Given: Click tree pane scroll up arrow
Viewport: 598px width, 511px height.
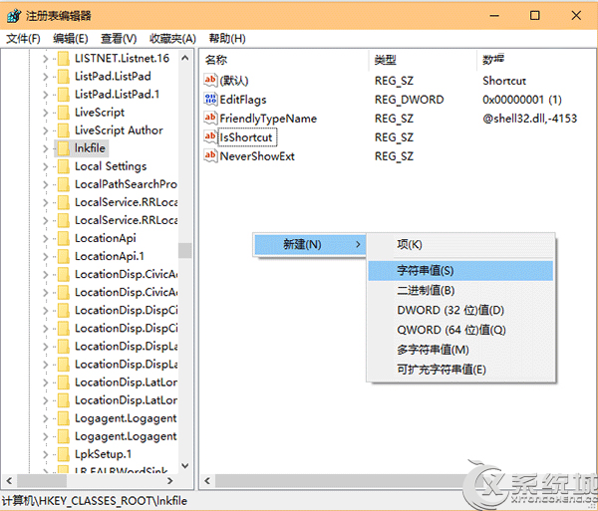Looking at the screenshot, I should click(x=185, y=59).
